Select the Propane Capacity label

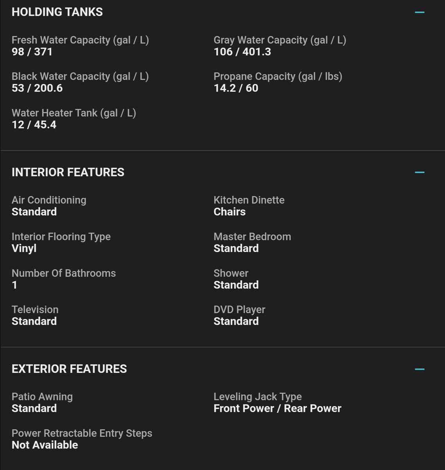coord(278,76)
